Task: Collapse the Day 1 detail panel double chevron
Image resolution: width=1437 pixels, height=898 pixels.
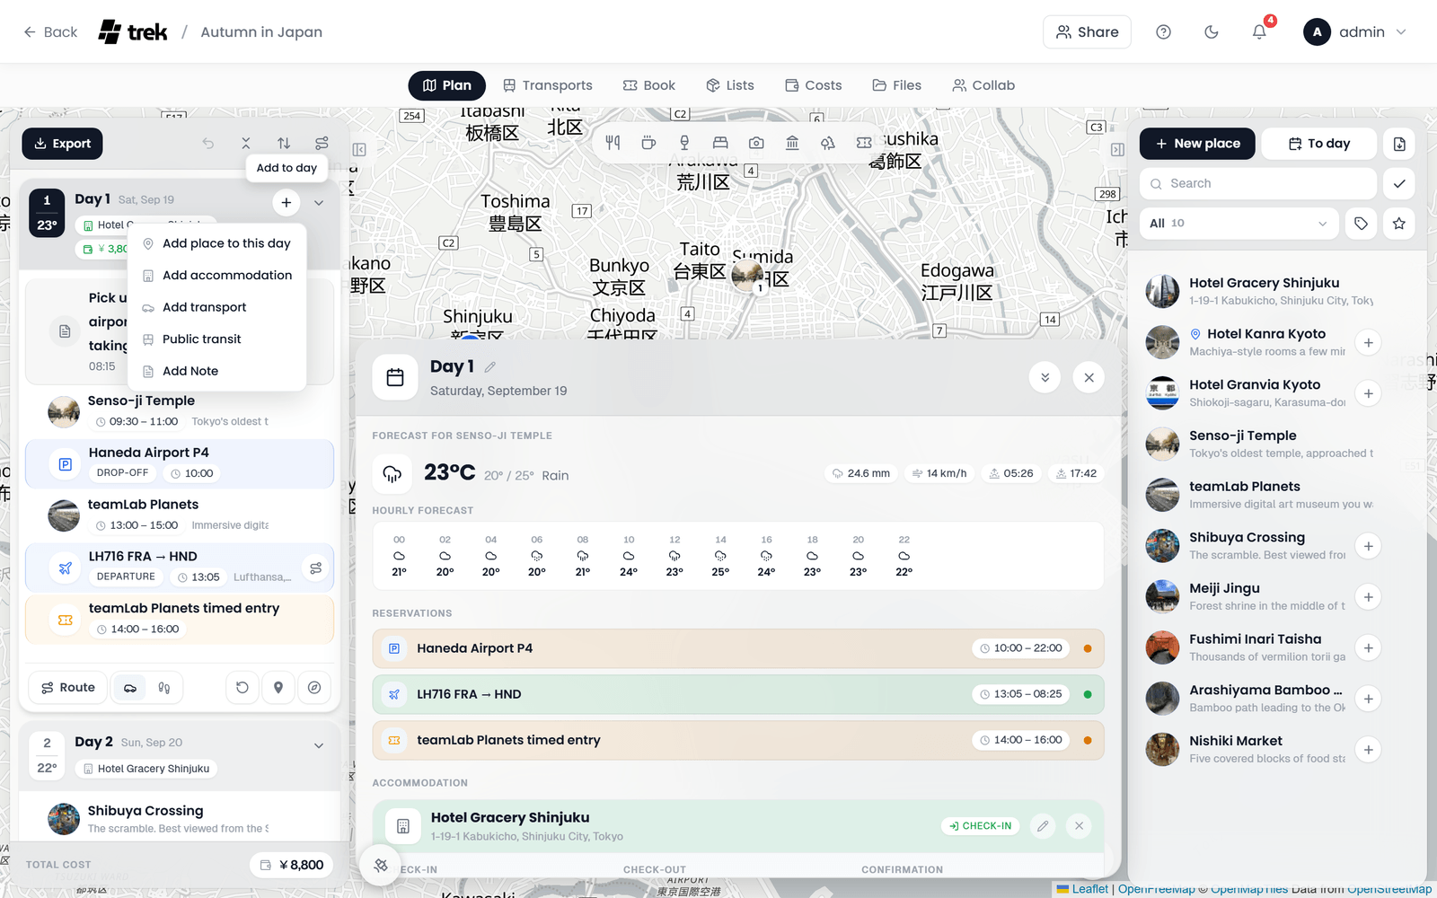Action: [x=1045, y=378]
